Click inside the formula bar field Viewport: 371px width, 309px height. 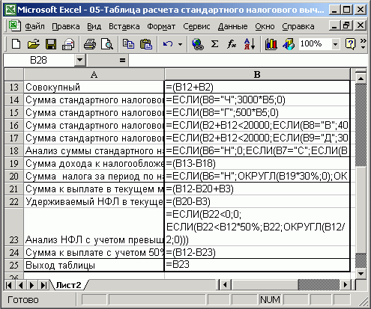click(247, 60)
